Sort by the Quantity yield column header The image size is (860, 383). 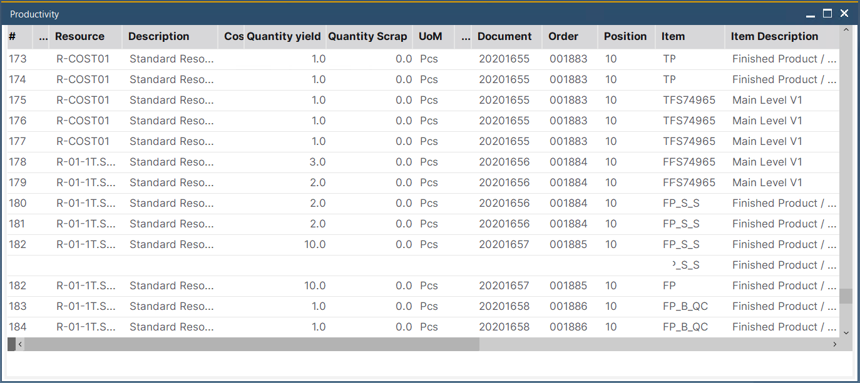coord(284,36)
